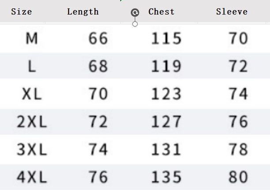Click the white circular handle below the rotate icon

point(135,24)
